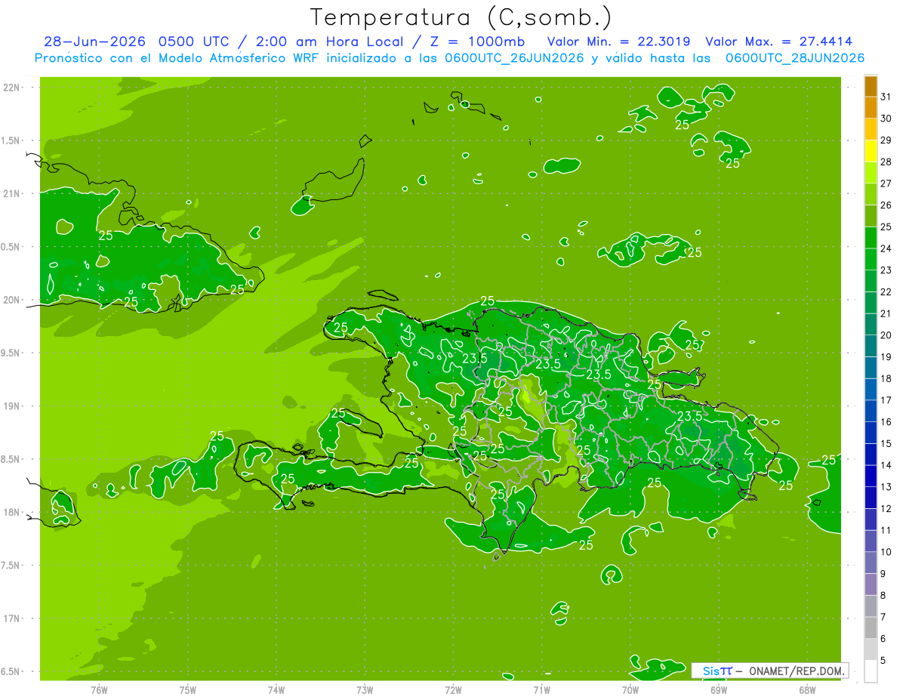Click the legend swatch between 20 and 21
This screenshot has width=906, height=700.
coord(871,324)
